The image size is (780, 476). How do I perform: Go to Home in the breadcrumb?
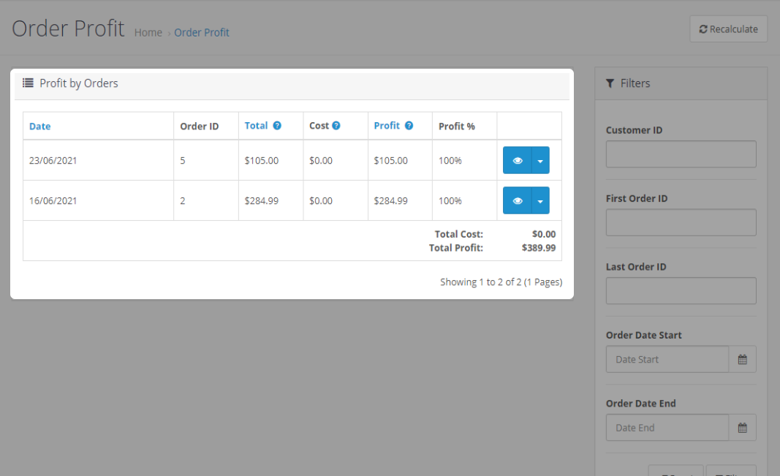(148, 33)
